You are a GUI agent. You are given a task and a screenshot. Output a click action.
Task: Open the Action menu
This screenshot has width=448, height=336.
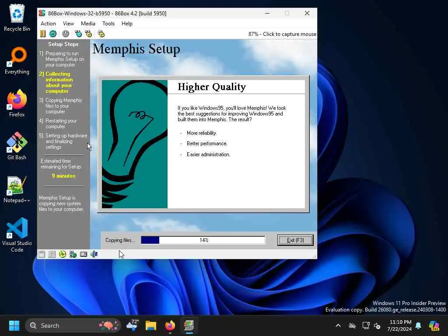pyautogui.click(x=48, y=24)
